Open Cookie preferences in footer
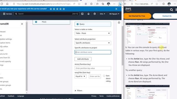This screenshot has height=99, width=177. coord(113,96)
